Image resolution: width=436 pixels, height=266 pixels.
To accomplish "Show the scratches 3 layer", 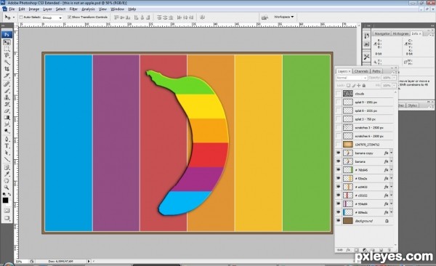I will [338, 127].
